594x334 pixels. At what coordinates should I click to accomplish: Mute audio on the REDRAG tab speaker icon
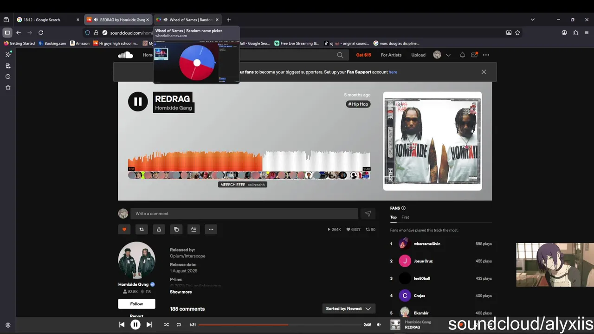96,19
